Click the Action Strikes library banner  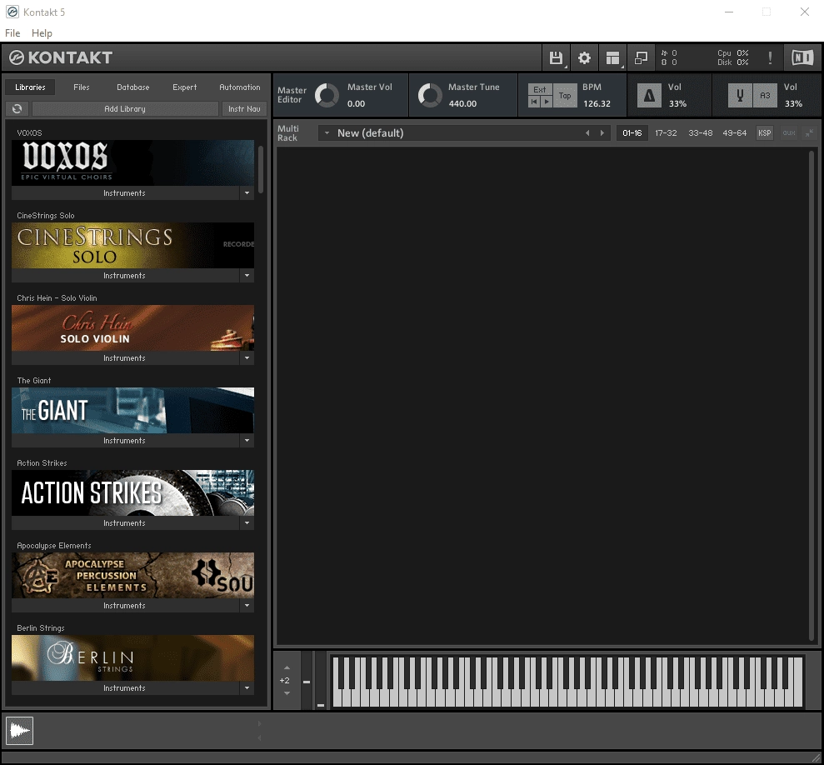click(x=133, y=492)
